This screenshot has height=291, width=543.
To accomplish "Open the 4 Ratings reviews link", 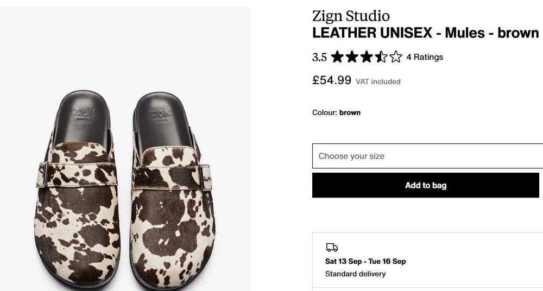I will (x=425, y=57).
